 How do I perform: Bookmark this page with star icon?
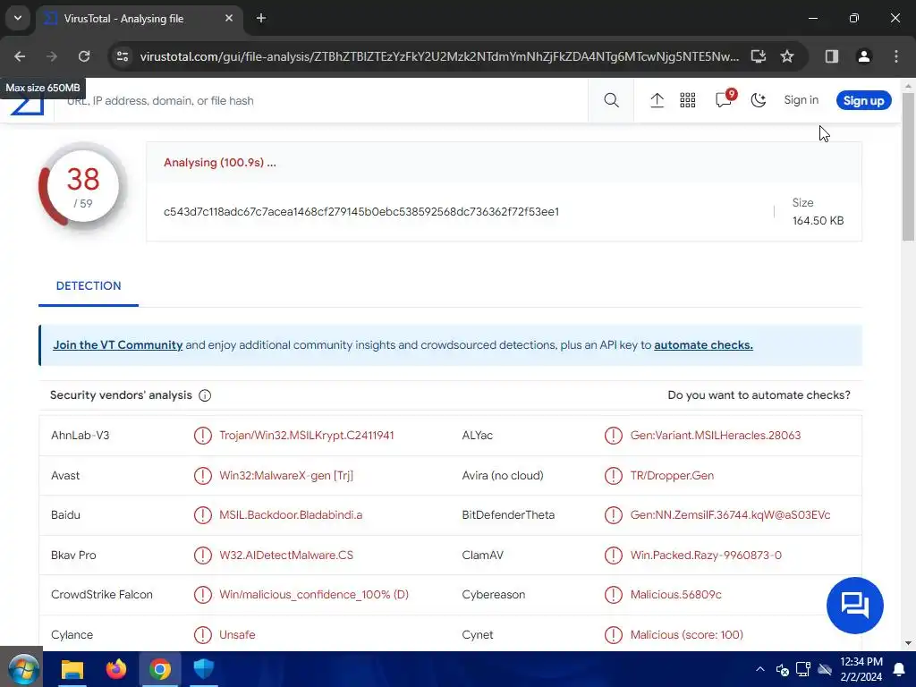[787, 56]
